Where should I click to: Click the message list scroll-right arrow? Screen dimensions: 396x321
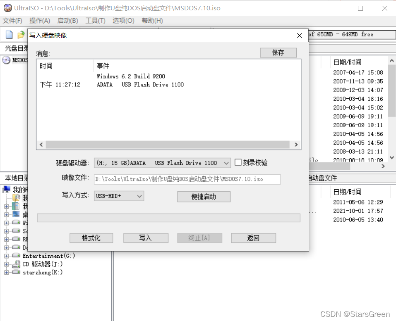click(x=296, y=145)
